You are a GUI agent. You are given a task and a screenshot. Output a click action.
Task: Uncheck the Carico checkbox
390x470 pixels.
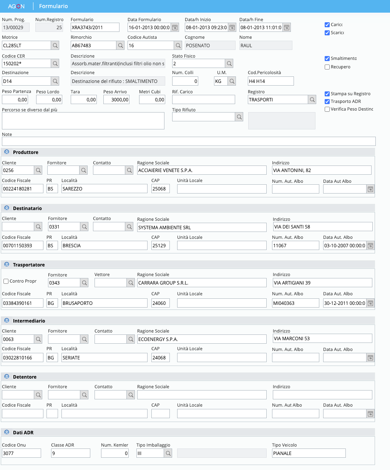click(327, 25)
